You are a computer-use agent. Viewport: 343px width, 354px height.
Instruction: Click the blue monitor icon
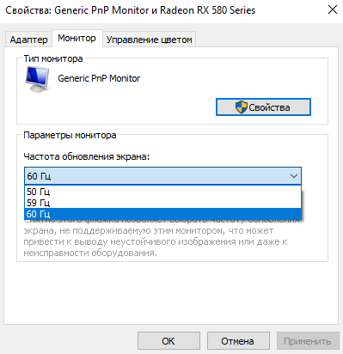coord(37,79)
